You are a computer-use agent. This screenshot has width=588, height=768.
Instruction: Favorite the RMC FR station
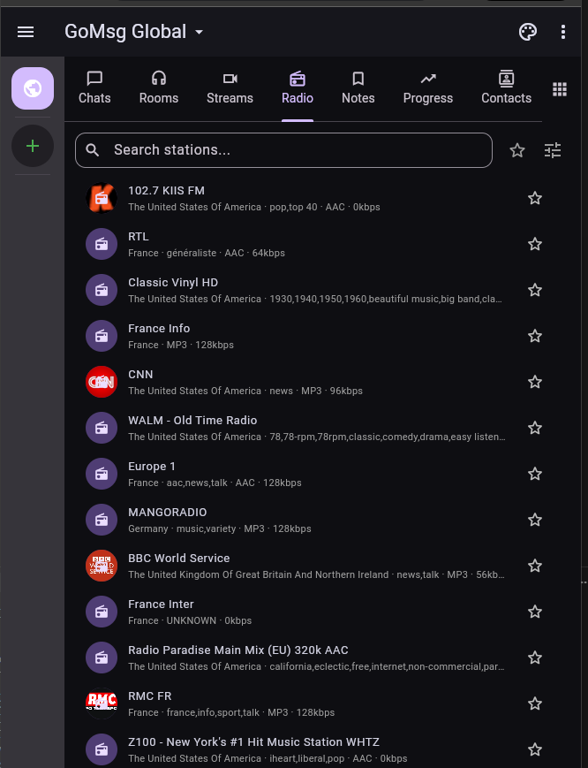(535, 703)
